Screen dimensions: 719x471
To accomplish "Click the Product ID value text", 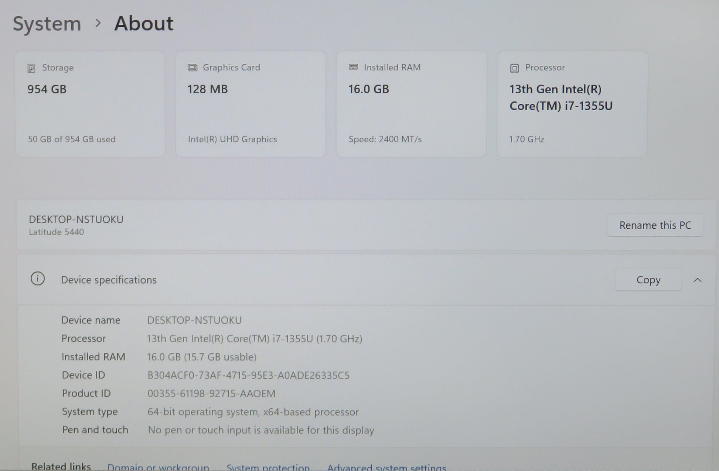I will [211, 394].
